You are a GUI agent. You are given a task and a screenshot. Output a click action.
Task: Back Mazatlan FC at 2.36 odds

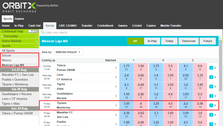(126, 115)
